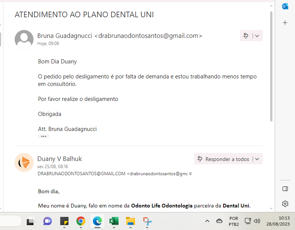Open File Explorer from the taskbar

tap(130, 221)
